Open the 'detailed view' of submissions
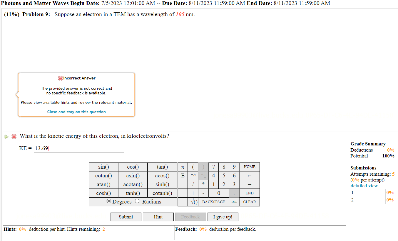The width and height of the screenshot is (398, 241). [x=364, y=186]
